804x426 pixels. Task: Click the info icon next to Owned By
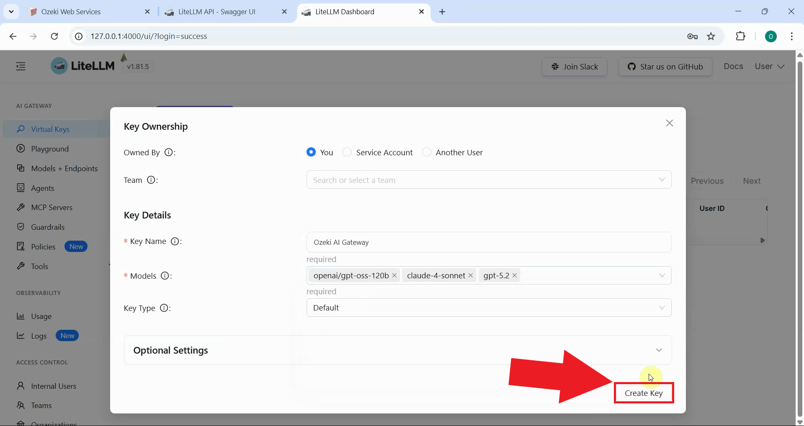(168, 152)
